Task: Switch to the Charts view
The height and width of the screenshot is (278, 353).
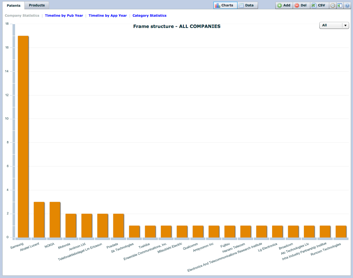Action: pos(225,5)
